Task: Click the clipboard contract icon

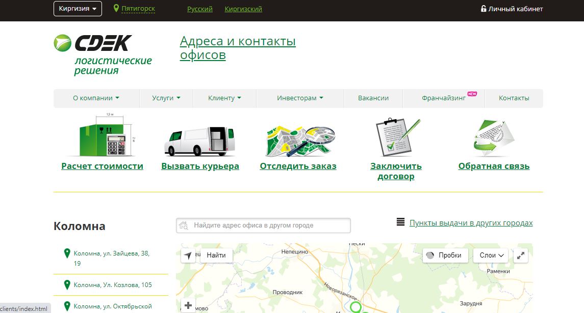Action: [x=397, y=137]
